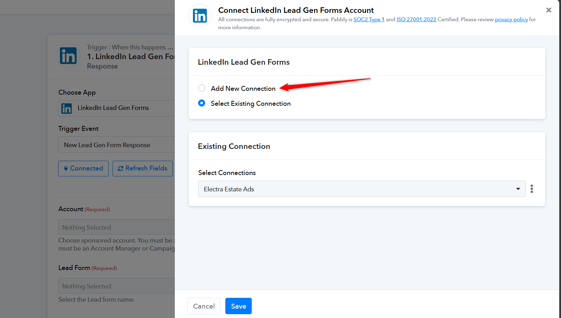Click the Cancel button
Screen dimensions: 561x318
click(x=204, y=306)
